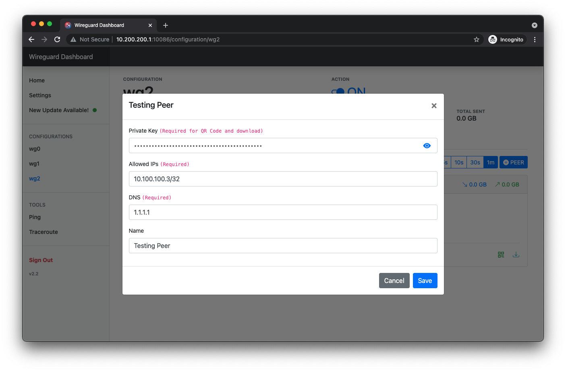Reload the browser page
Screen dimensions: 566x371
pos(57,39)
